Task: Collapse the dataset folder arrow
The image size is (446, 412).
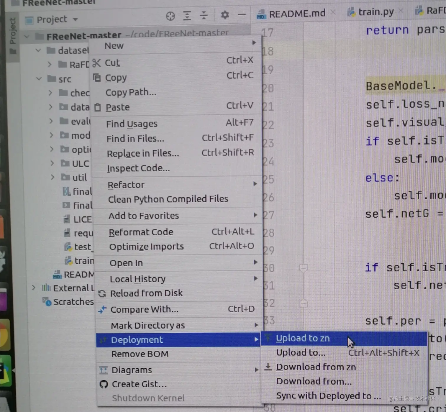Action: click(x=38, y=50)
